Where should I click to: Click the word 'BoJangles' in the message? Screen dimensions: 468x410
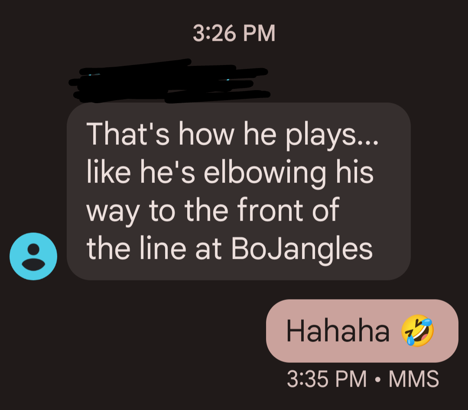[x=302, y=249]
